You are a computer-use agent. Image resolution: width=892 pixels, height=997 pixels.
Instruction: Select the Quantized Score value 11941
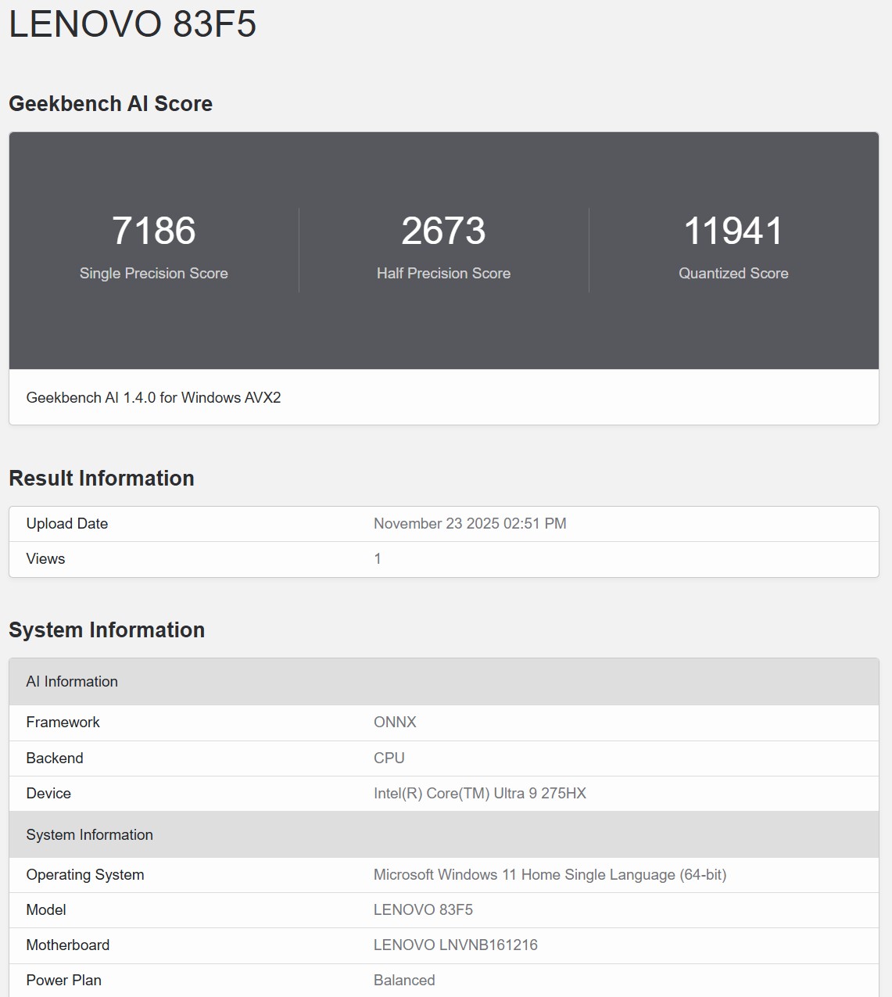pyautogui.click(x=733, y=230)
